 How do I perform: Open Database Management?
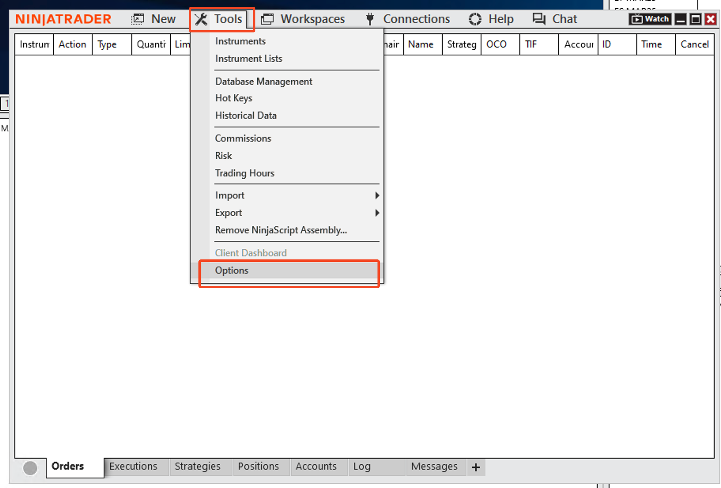click(264, 81)
